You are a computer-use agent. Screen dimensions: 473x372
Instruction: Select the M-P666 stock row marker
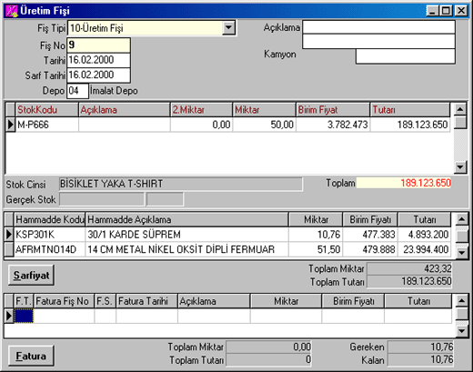[11, 125]
